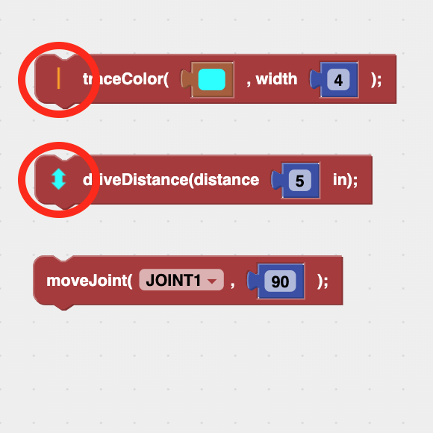Select the traceColor( block label
Image resolution: width=433 pixels, height=433 pixels.
click(125, 79)
